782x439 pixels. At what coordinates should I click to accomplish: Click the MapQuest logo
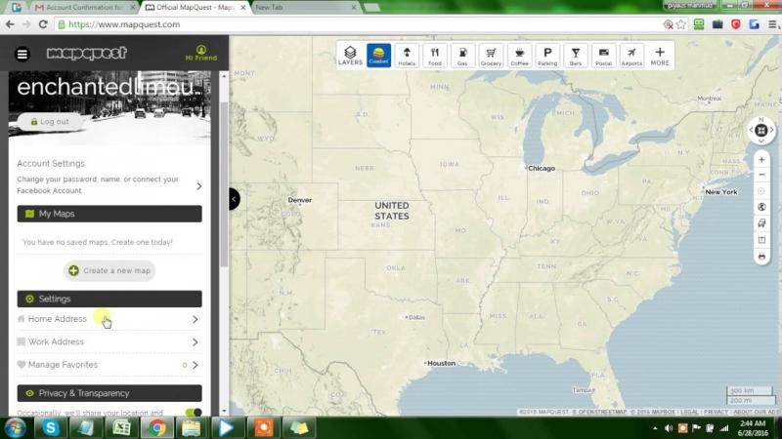click(x=87, y=54)
